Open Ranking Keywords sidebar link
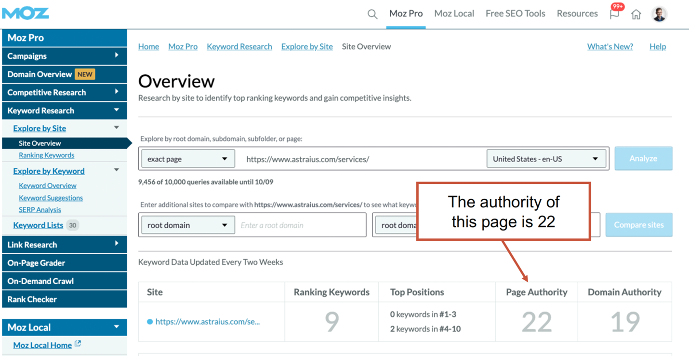The image size is (689, 356). [46, 155]
